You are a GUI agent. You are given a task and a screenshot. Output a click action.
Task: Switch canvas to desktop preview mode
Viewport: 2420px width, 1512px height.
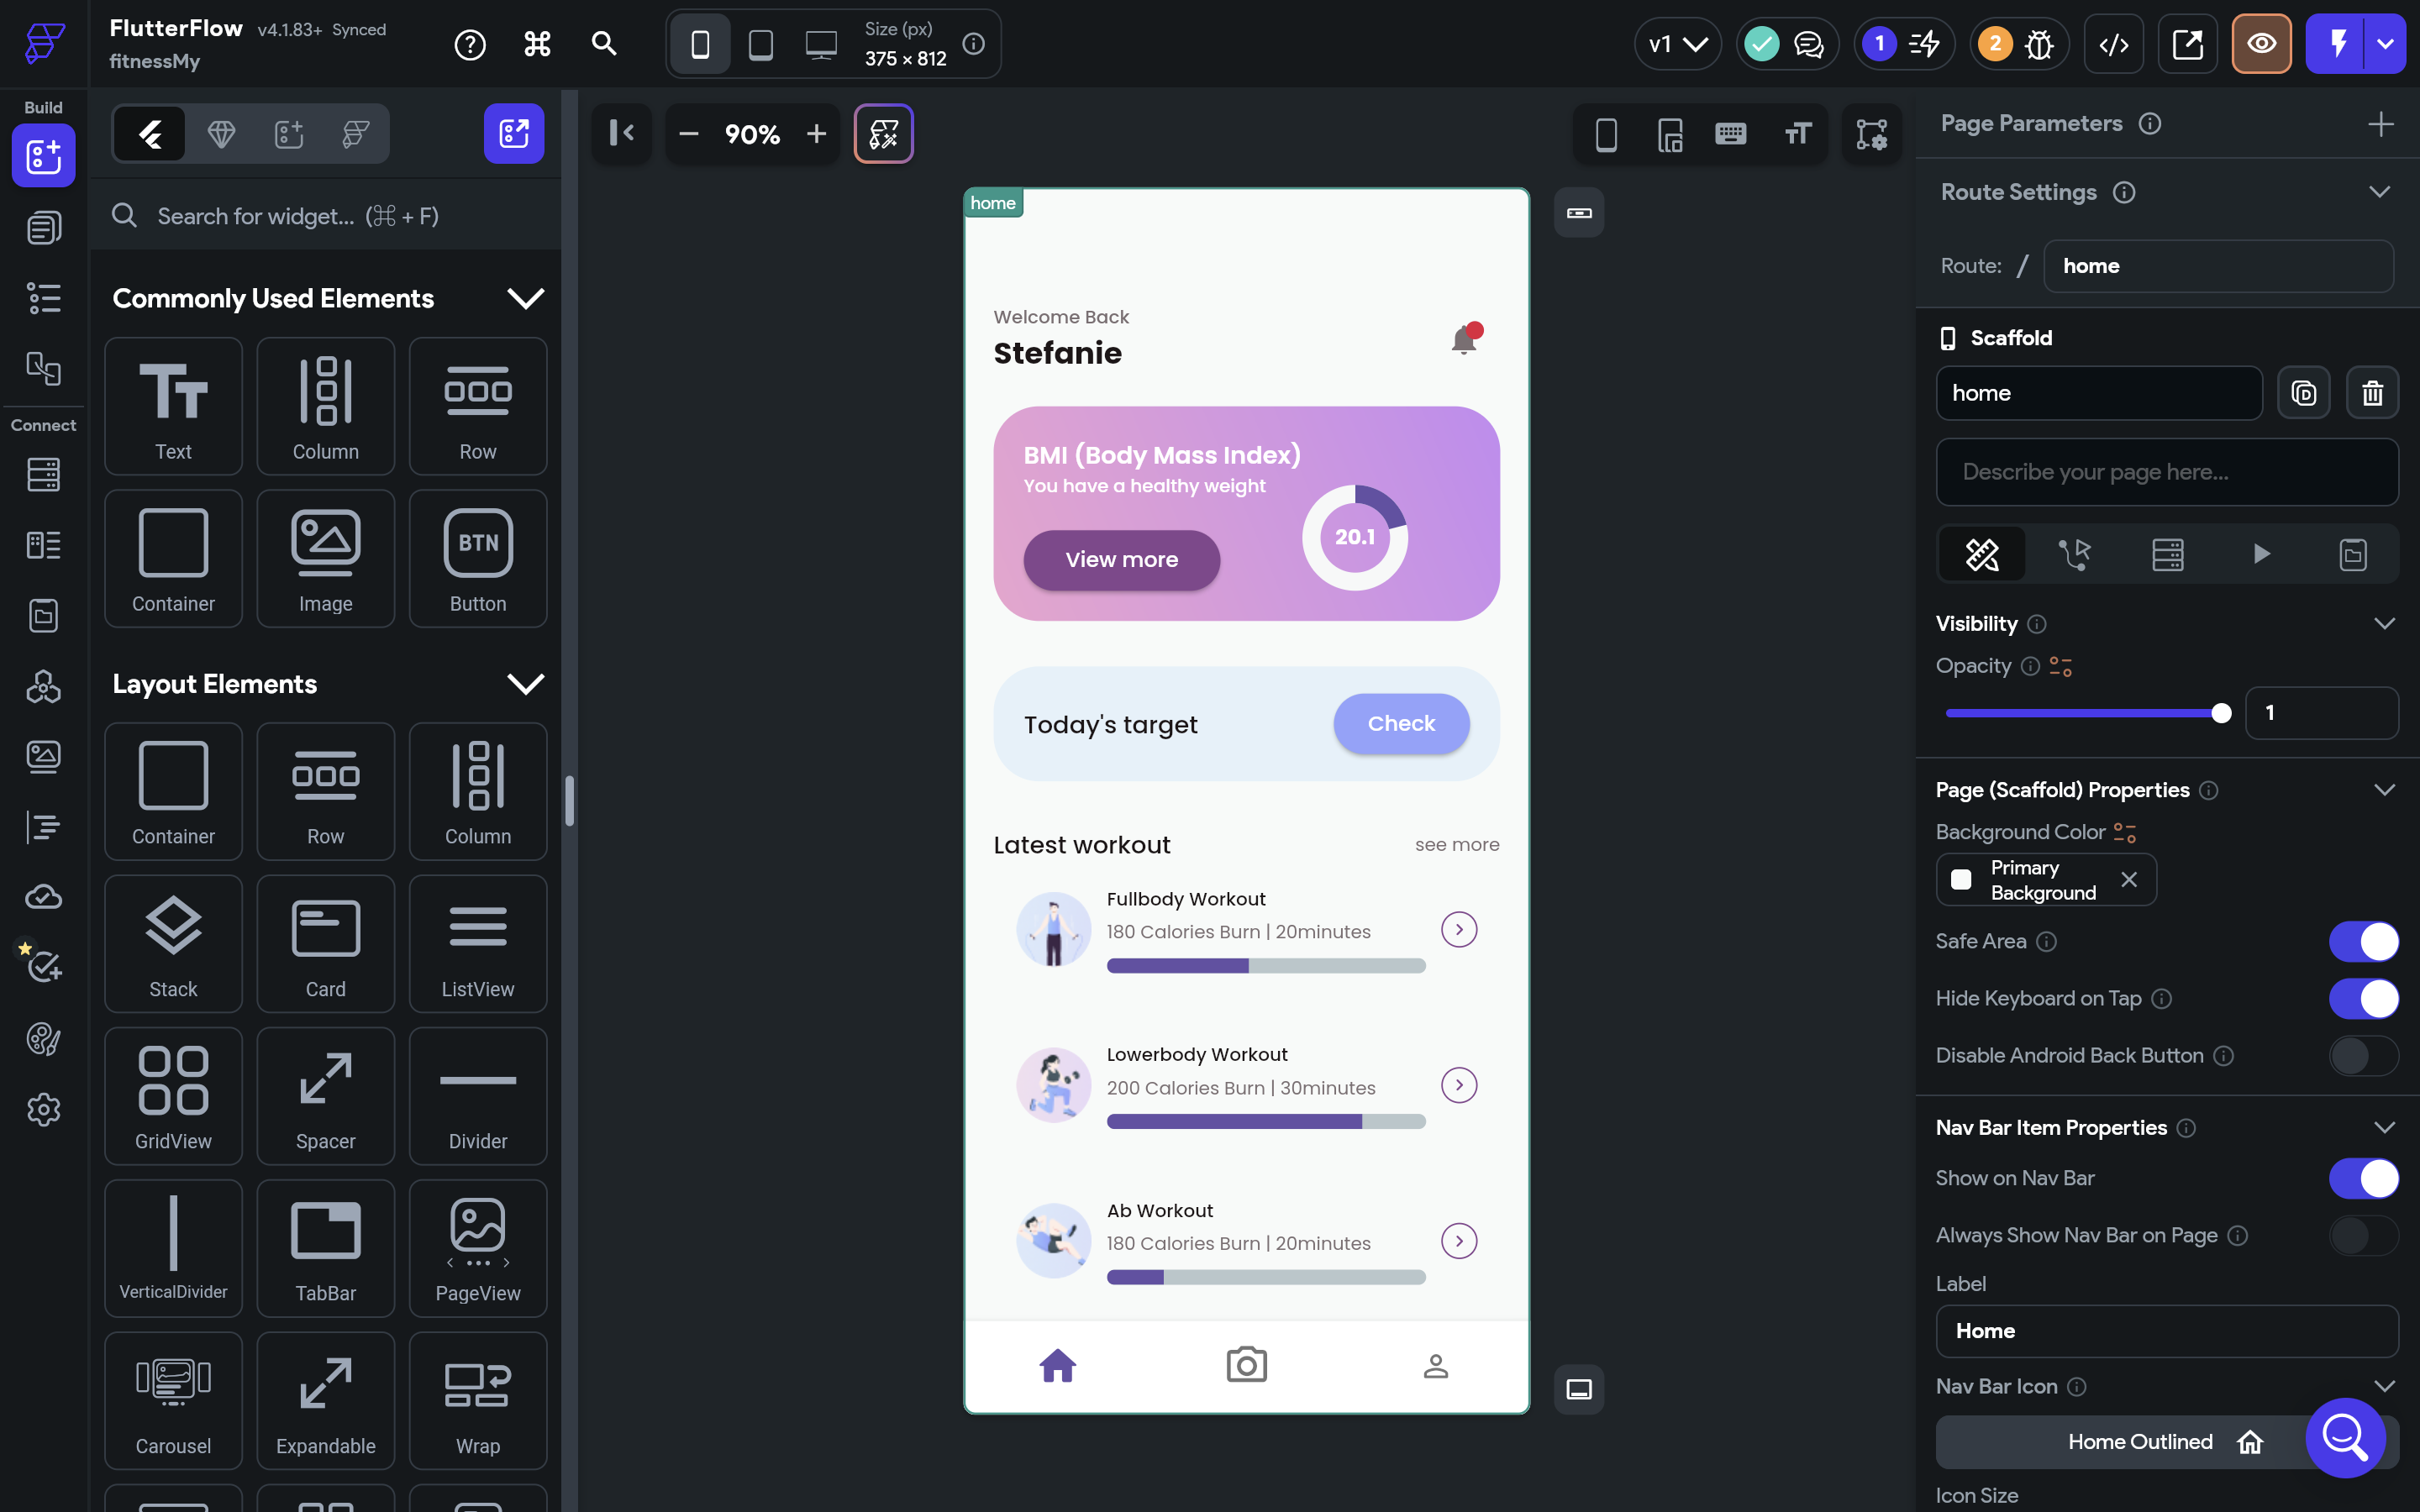click(x=822, y=44)
